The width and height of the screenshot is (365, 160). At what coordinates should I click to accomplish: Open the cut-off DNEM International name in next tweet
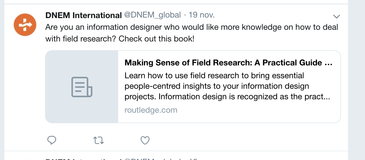(x=84, y=159)
